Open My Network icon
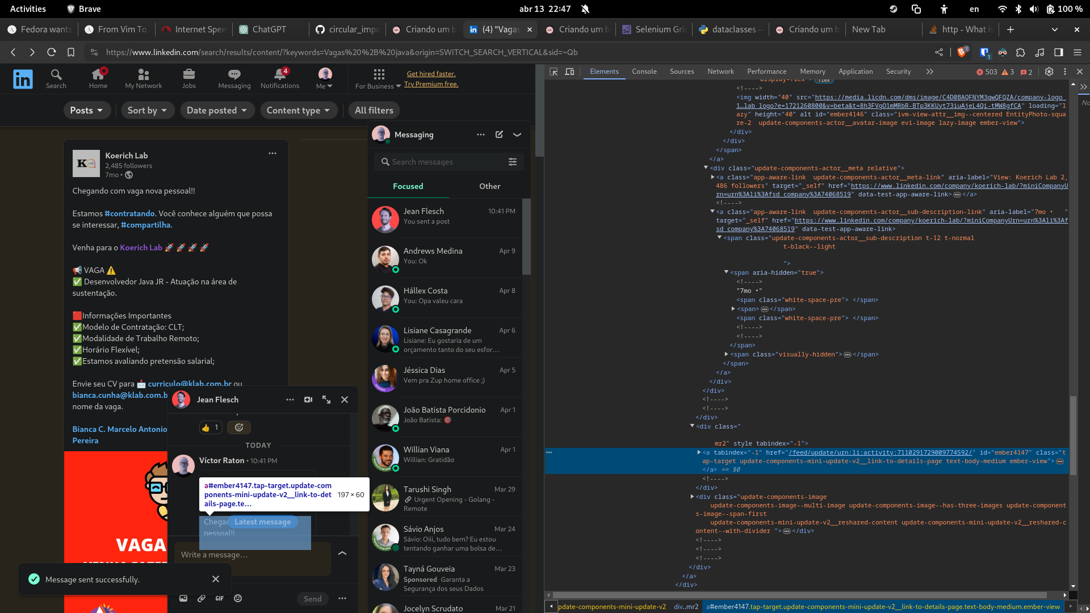Screen dimensions: 1090x613 tap(144, 79)
